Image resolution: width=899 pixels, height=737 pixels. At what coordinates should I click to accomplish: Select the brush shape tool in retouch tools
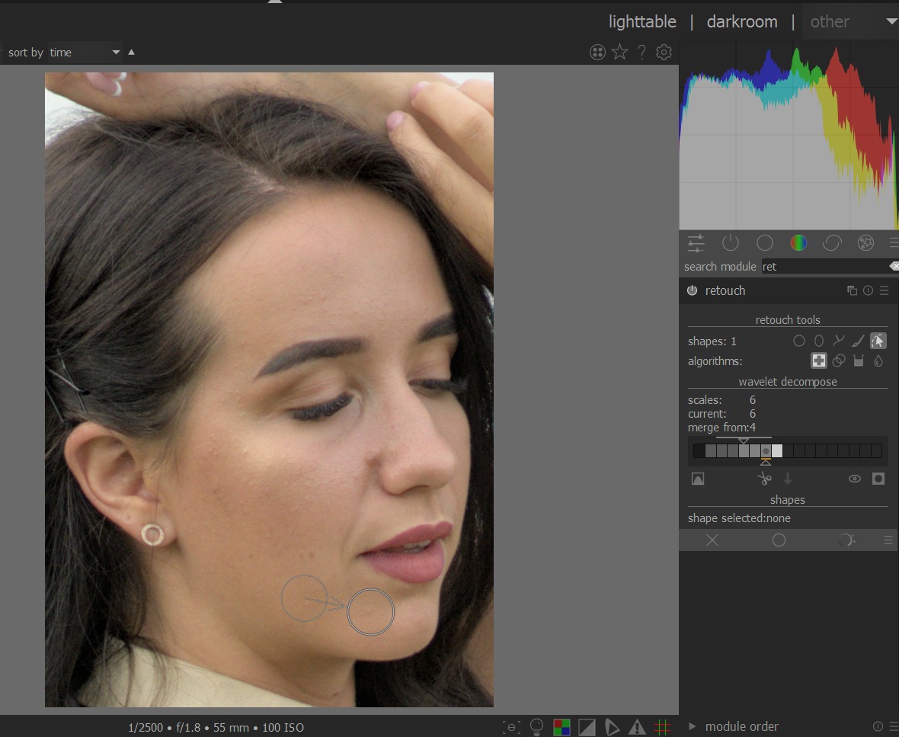click(858, 341)
